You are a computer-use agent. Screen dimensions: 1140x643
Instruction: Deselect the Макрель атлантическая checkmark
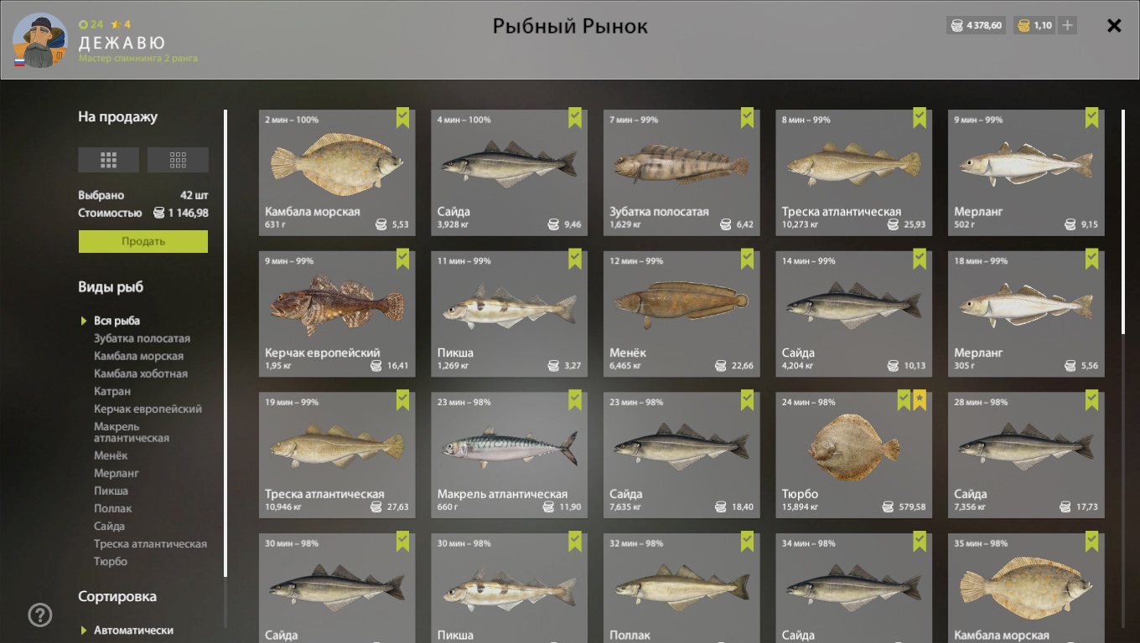tap(575, 399)
